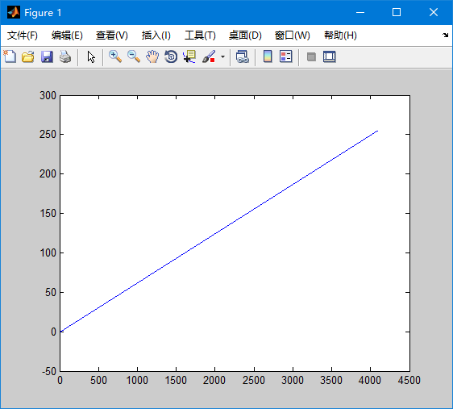Toggle the Insert Legend button
453x409 pixels.
286,56
